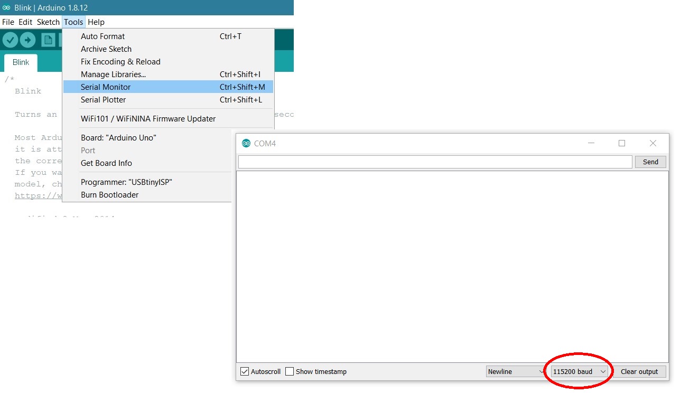Click the Verify checkmark icon in toolbar
The height and width of the screenshot is (393, 699).
coord(11,40)
